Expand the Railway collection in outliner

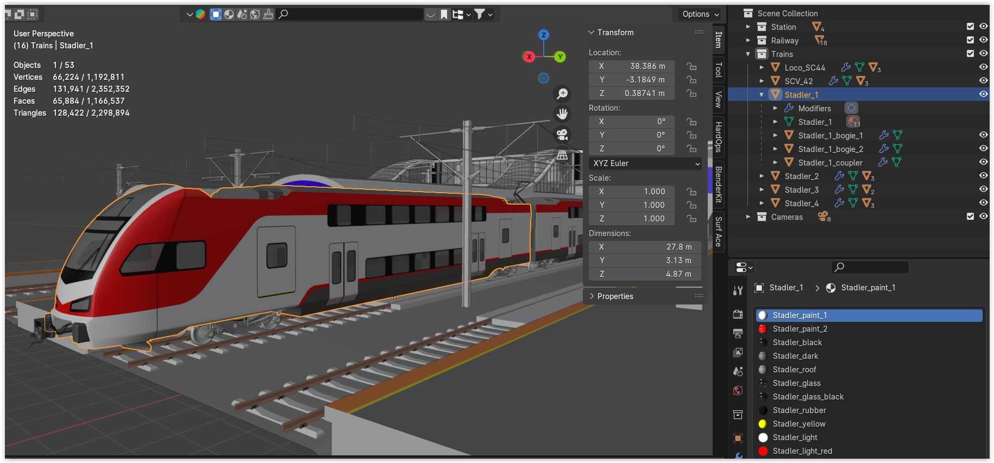coord(748,40)
